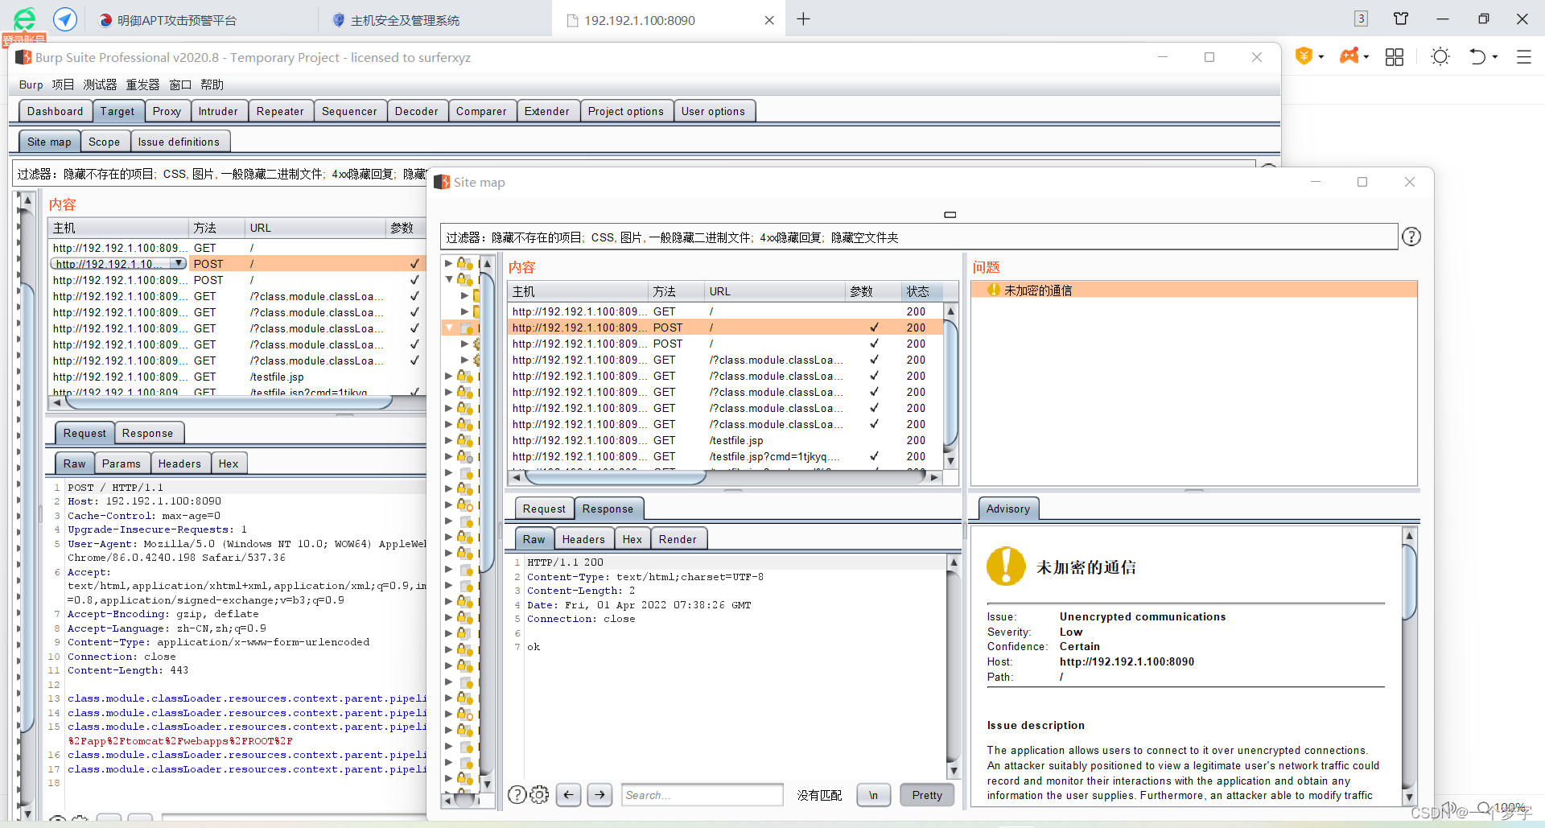This screenshot has width=1545, height=828.
Task: Click the 360 browser logo icon
Action: point(25,19)
